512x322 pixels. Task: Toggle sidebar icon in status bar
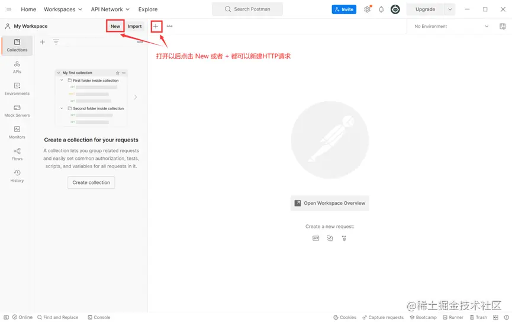[6, 317]
